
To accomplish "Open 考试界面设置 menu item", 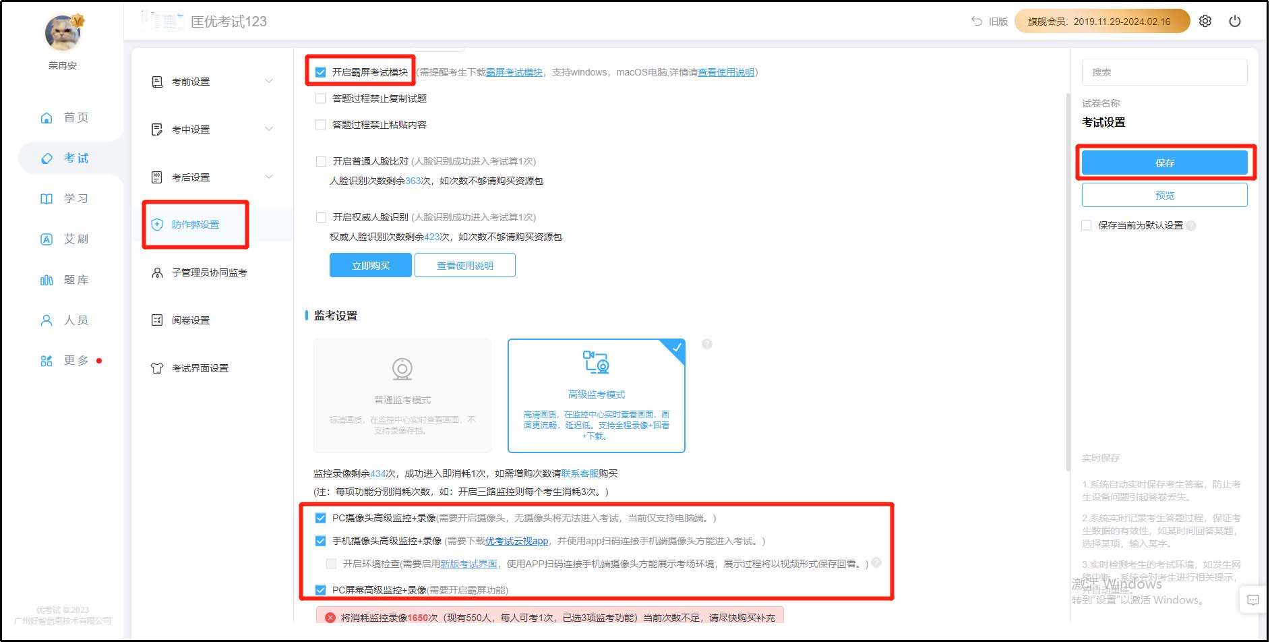I will [200, 368].
